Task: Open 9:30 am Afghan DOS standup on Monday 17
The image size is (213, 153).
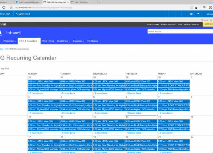Action: 44,149
